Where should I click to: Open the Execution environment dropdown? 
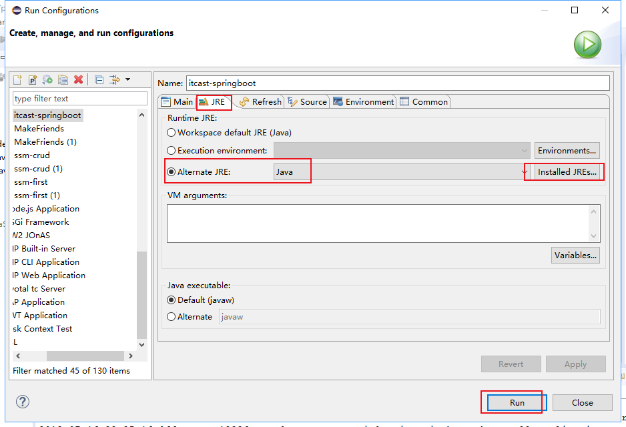402,150
